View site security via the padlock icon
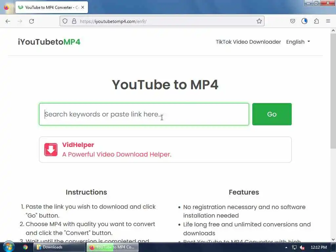 click(x=74, y=21)
